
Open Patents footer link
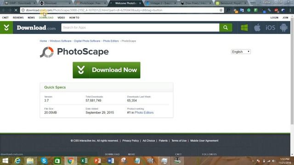(163, 141)
